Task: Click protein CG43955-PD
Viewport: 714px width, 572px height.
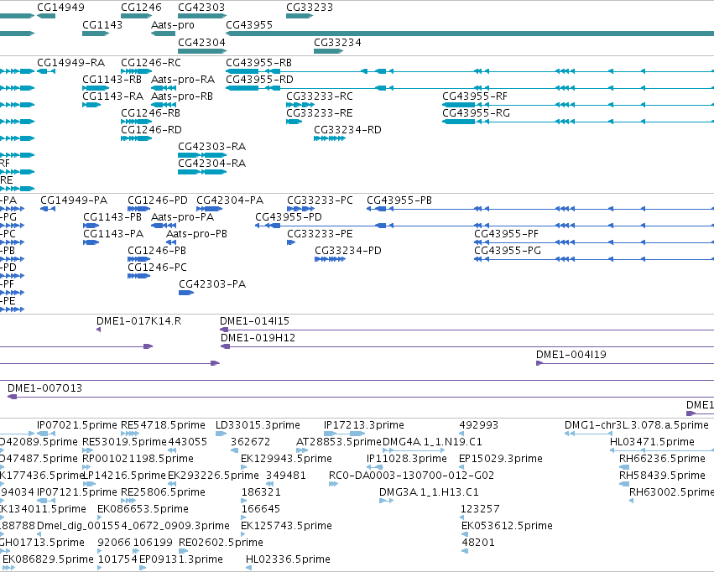Action: 289,217
